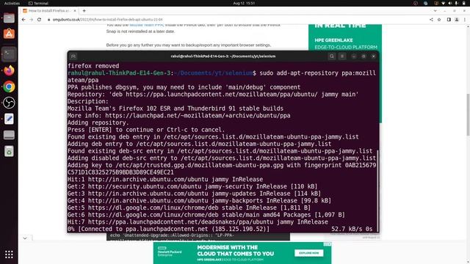Click 'Snap is not reinstalled' paragraph text

140,32
